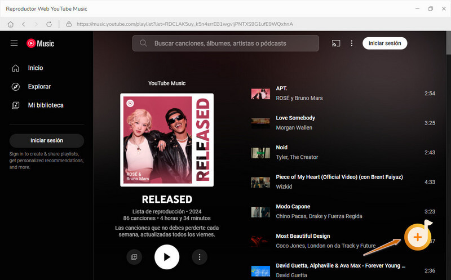The height and width of the screenshot is (280, 451).
Task: Click the magnifier search icon
Action: coord(143,43)
